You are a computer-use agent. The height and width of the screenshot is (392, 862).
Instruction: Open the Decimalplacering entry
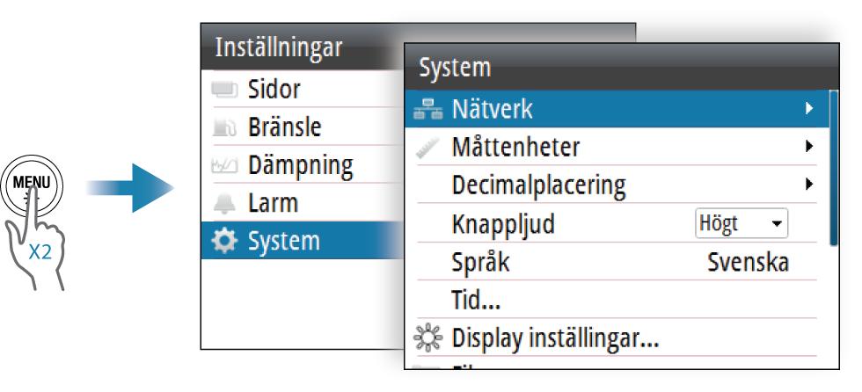click(617, 185)
